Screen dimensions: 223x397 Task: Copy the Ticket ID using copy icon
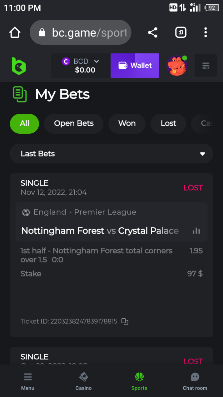click(125, 321)
